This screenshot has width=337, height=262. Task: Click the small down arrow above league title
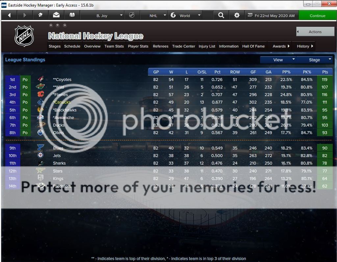pyautogui.click(x=58, y=25)
